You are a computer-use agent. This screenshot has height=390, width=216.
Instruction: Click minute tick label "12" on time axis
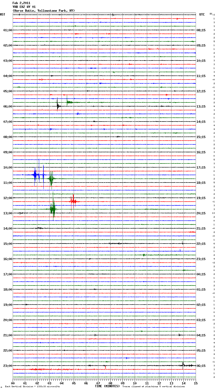159,383
